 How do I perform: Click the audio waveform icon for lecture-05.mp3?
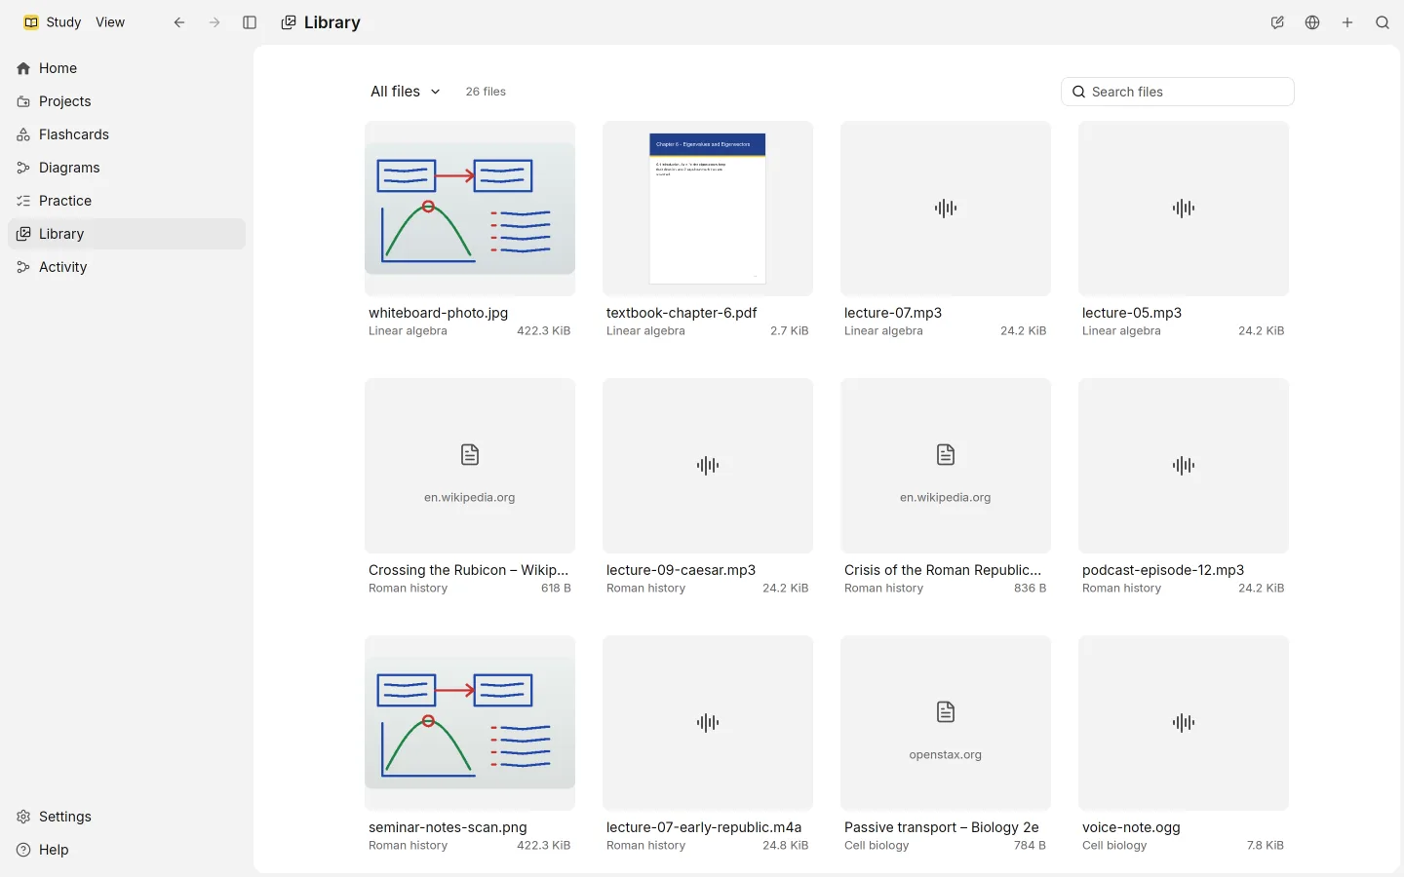[x=1184, y=208]
